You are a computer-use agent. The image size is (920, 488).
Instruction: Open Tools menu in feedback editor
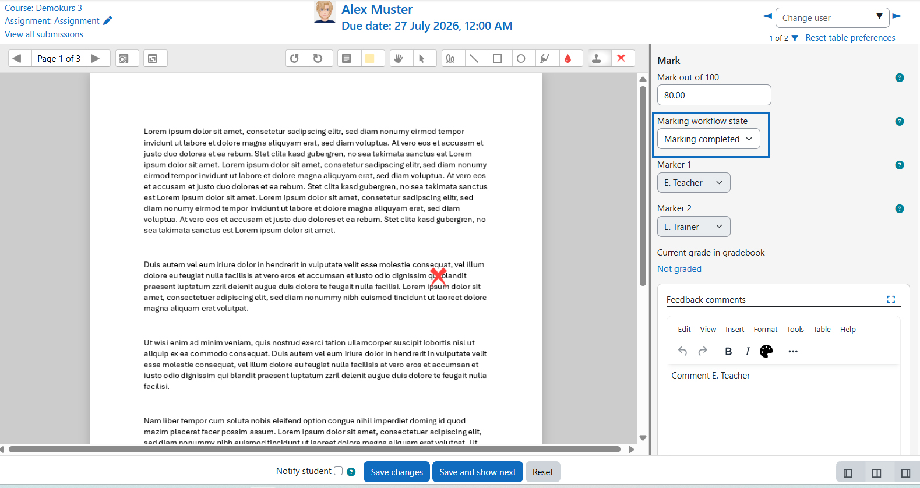[795, 330]
